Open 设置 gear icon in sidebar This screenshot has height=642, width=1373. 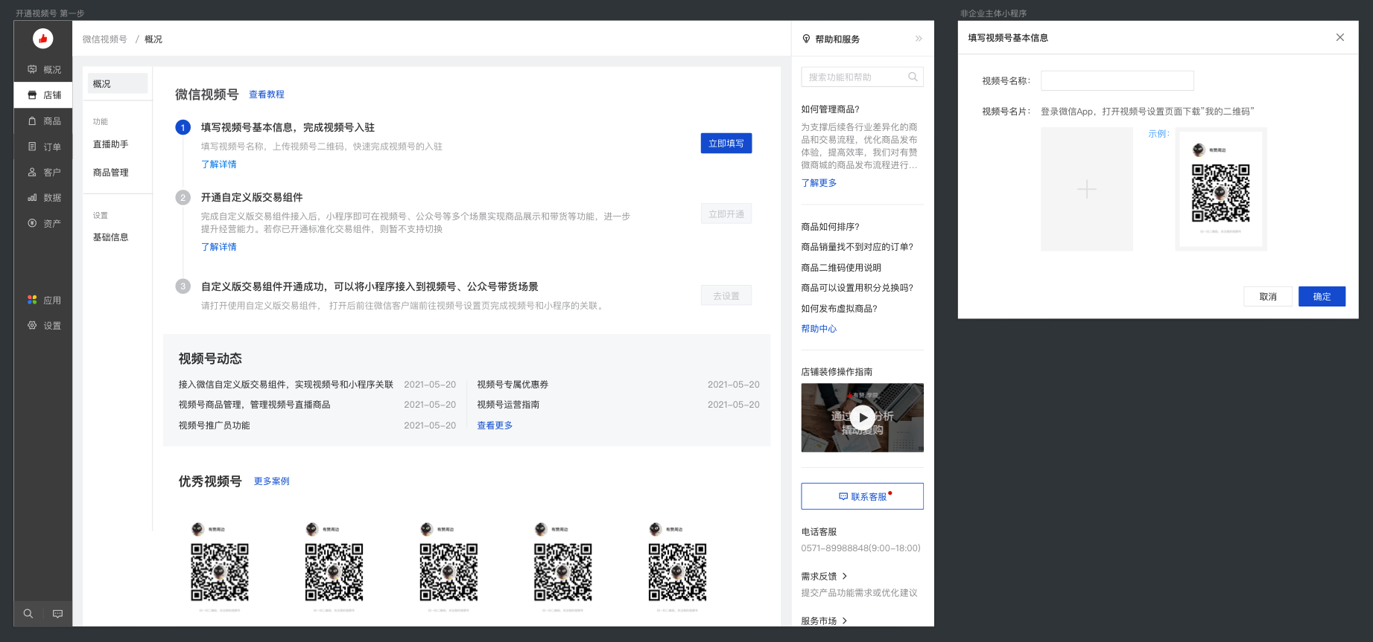(x=32, y=325)
